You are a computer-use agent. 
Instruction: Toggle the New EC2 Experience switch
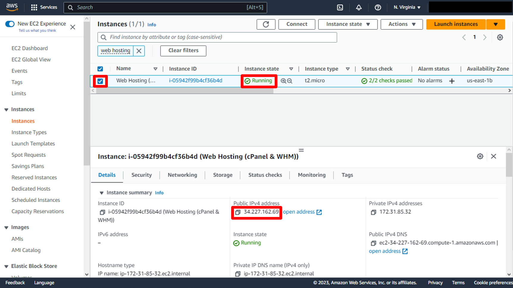coord(10,24)
